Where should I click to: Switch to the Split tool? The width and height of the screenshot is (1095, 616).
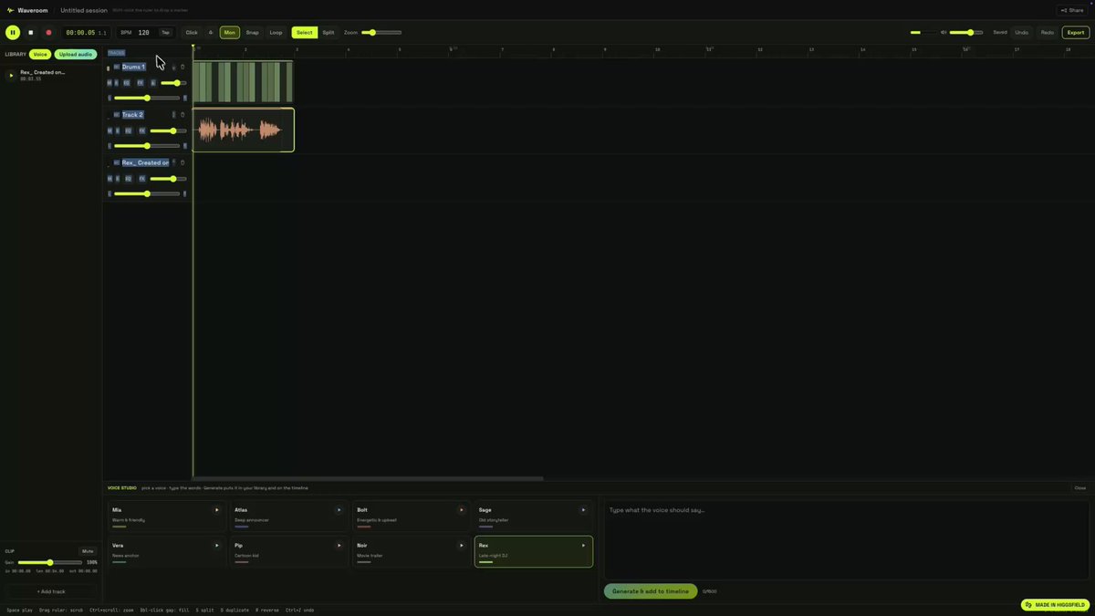[x=328, y=32]
